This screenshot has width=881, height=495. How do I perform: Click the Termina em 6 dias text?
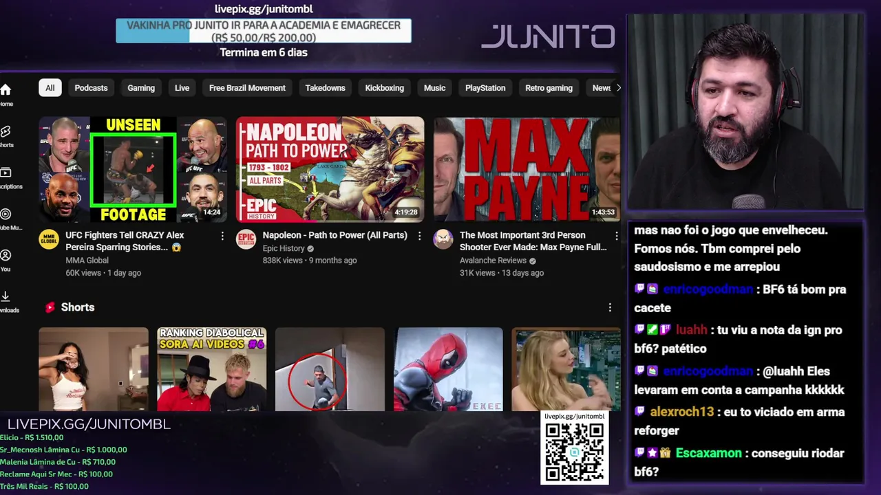264,52
